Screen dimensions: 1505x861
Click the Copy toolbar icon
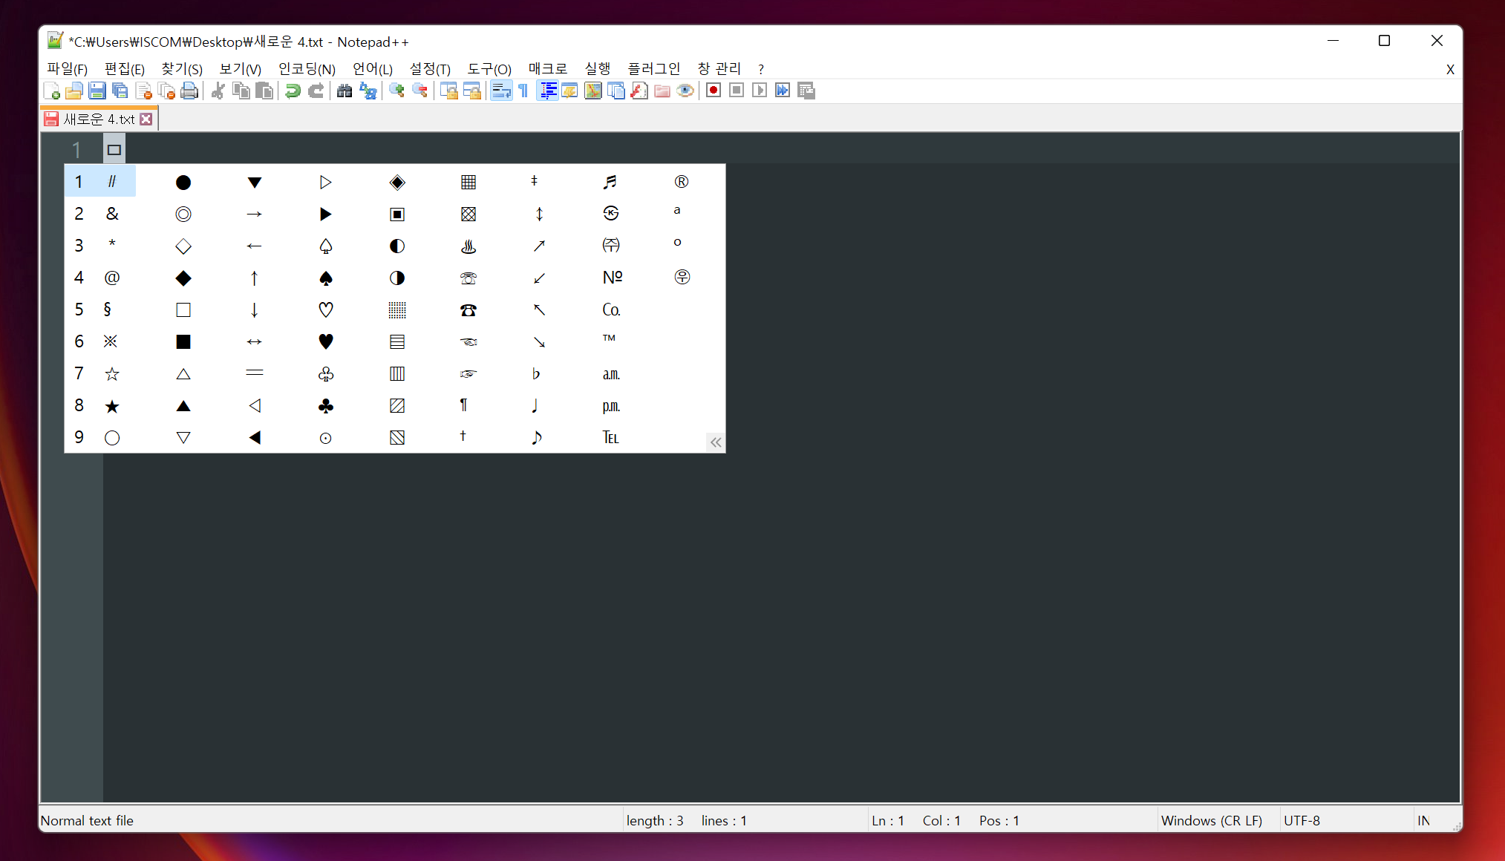coord(241,91)
